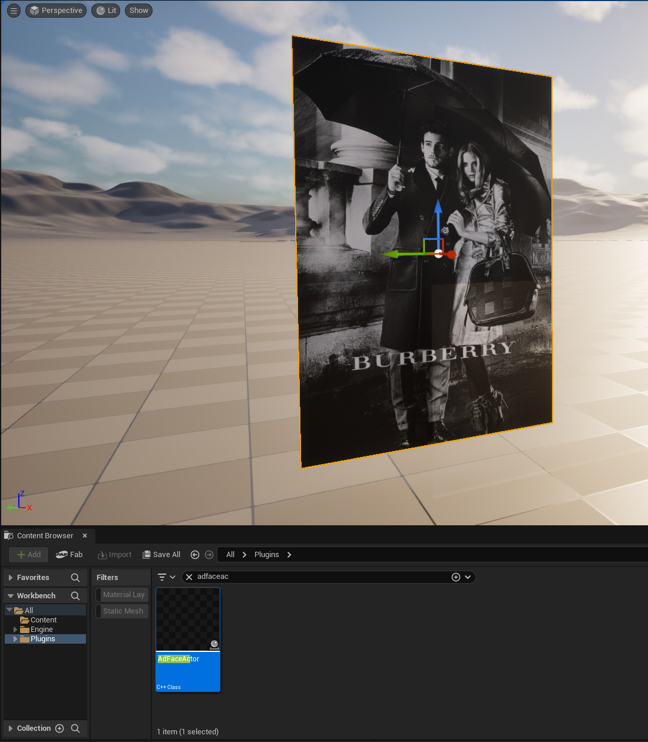Search within Favorites using the magnifier icon
The image size is (648, 742).
[x=75, y=578]
